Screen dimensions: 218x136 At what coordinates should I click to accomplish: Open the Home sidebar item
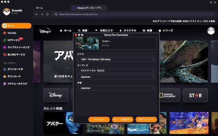[x=17, y=26]
